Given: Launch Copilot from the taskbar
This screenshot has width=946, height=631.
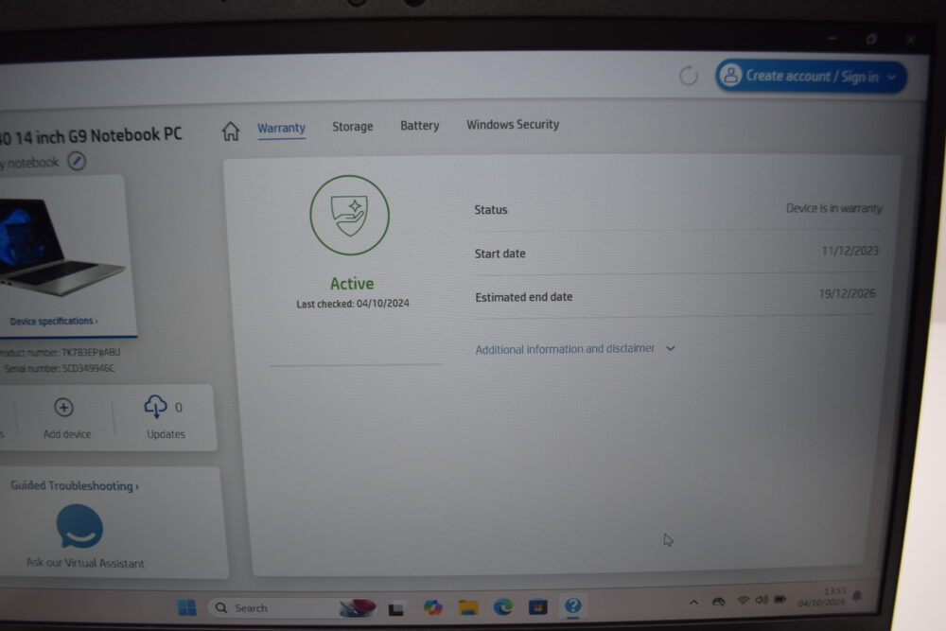Looking at the screenshot, I should tap(432, 606).
